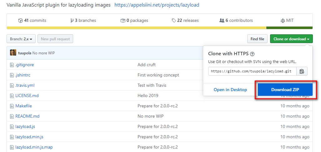Click the file icon next to lazyload.js

tap(12, 127)
